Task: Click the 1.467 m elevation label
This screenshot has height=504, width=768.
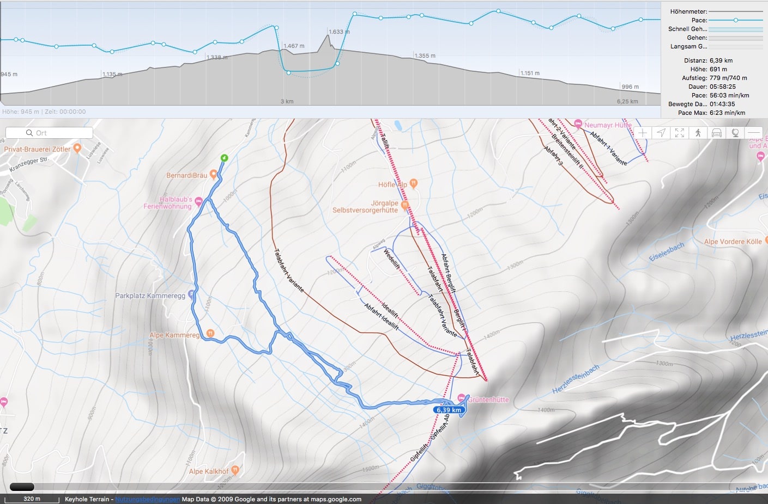Action: coord(294,46)
